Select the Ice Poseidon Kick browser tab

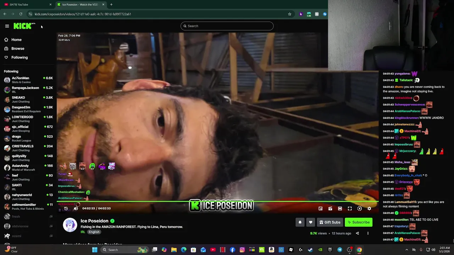[80, 5]
